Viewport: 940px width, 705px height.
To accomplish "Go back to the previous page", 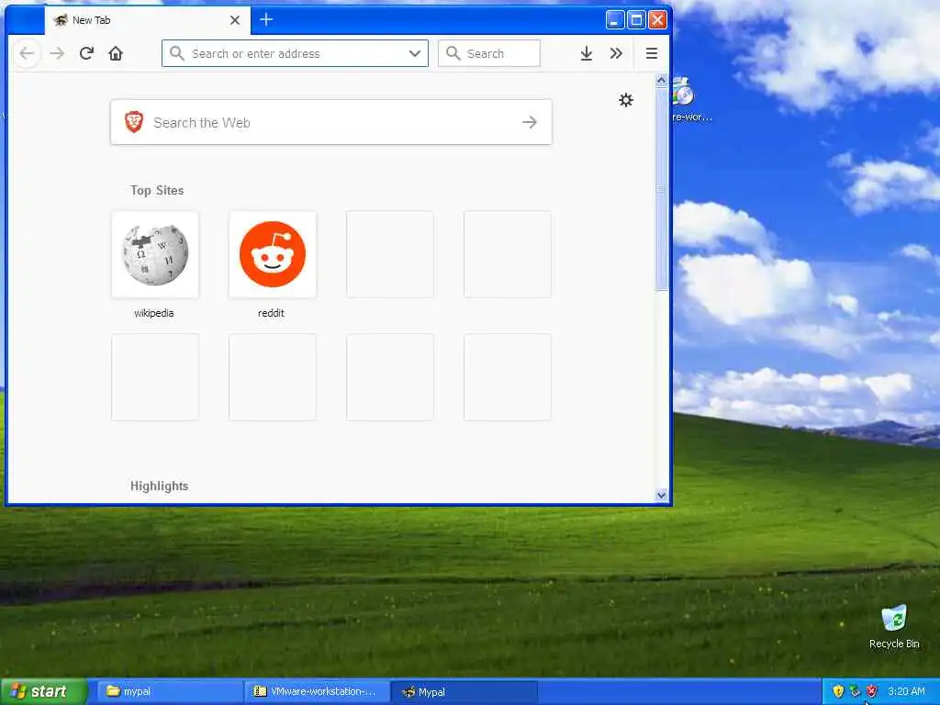I will (27, 53).
